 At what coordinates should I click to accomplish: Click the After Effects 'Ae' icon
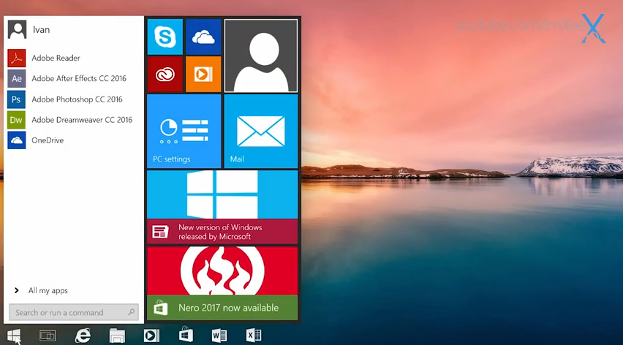(x=16, y=79)
